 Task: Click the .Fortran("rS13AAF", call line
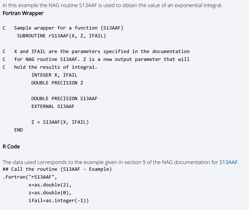30,177
